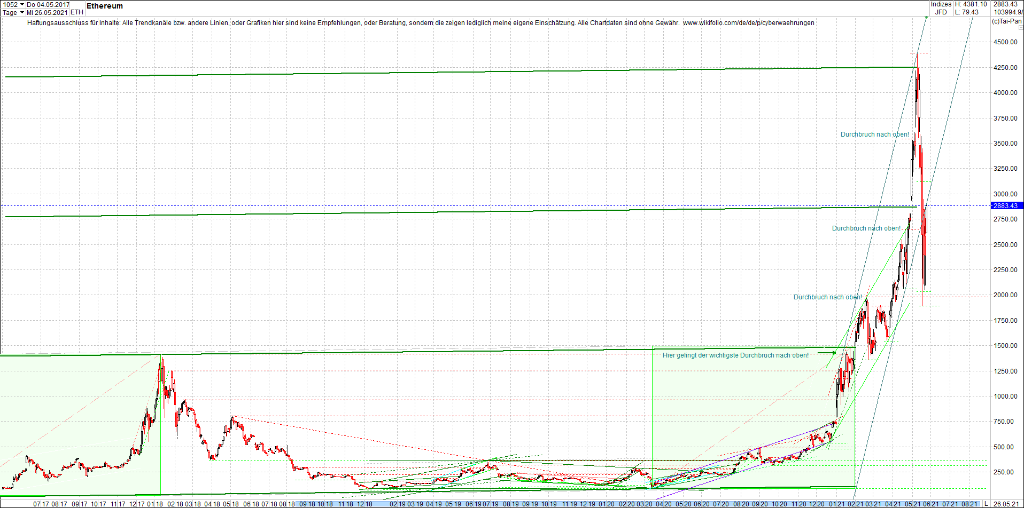Image resolution: width=1024 pixels, height=508 pixels.
Task: Click the 01 18 time axis label
Action: click(x=155, y=504)
